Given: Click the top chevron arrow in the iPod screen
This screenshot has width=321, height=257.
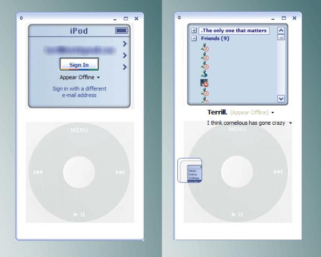Looking at the screenshot, I should pos(125,43).
